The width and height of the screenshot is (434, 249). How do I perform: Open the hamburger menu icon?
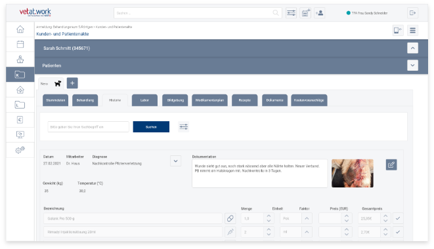pyautogui.click(x=413, y=30)
